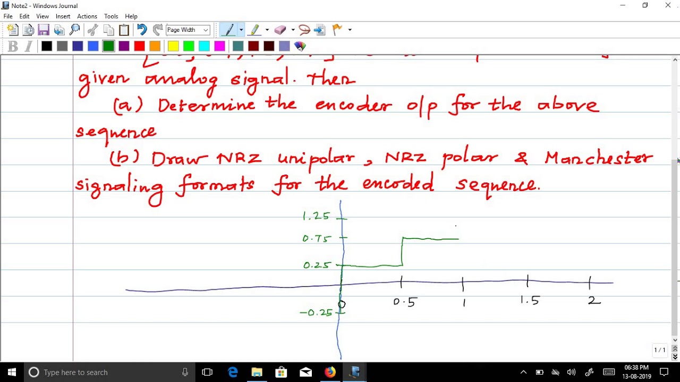Click the Paste clipboard icon
Viewport: 680px width, 382px height.
[x=124, y=30]
